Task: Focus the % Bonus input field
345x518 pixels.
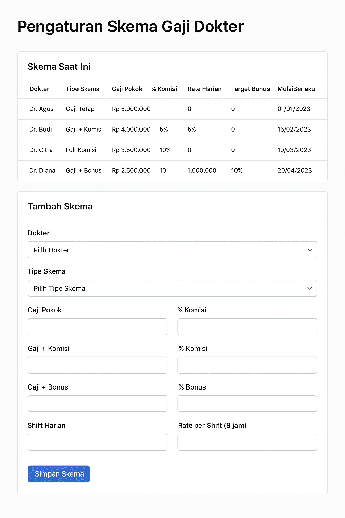Action: (x=247, y=404)
